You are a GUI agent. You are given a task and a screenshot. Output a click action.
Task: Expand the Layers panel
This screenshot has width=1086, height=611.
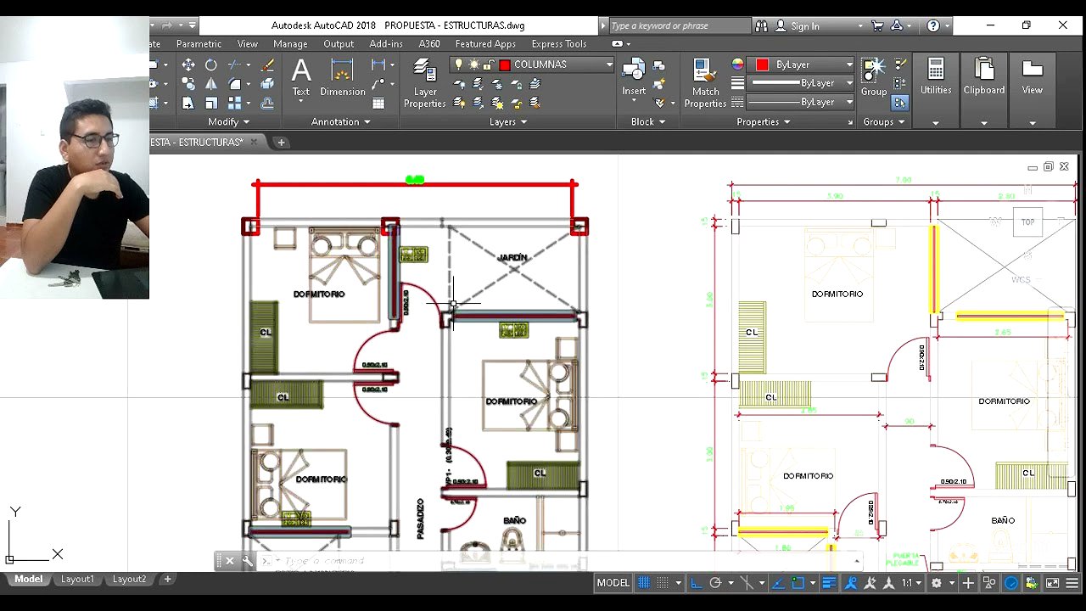pos(508,122)
